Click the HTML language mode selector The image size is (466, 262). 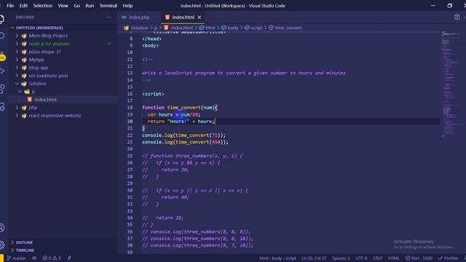coord(394,258)
